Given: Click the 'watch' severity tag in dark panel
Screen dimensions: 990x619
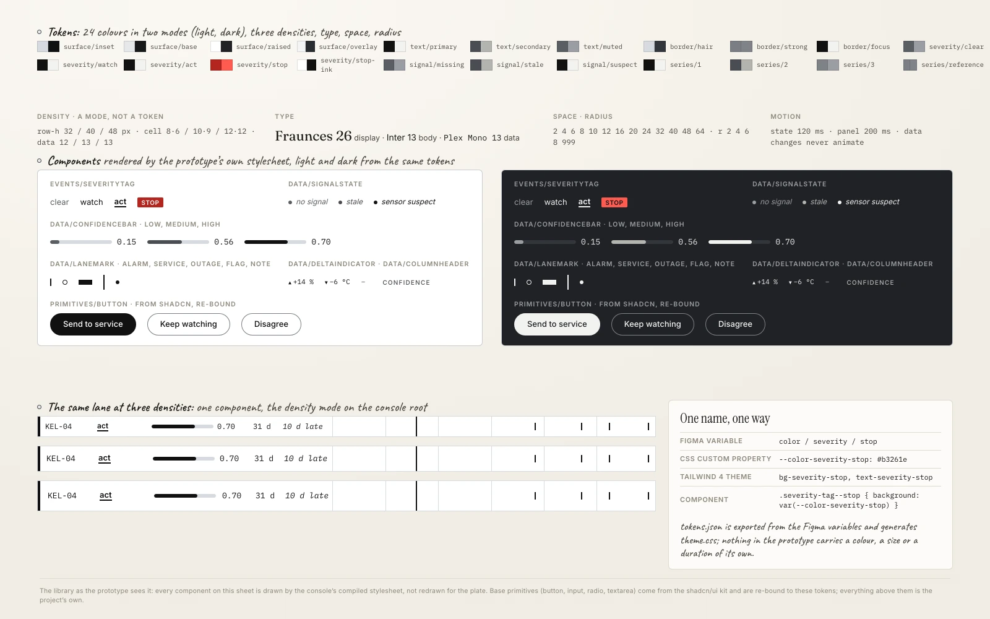Looking at the screenshot, I should pos(556,202).
